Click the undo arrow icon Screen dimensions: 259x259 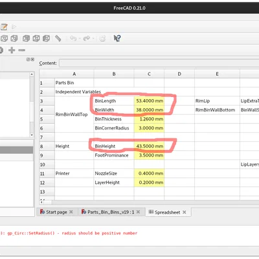tap(73, 38)
